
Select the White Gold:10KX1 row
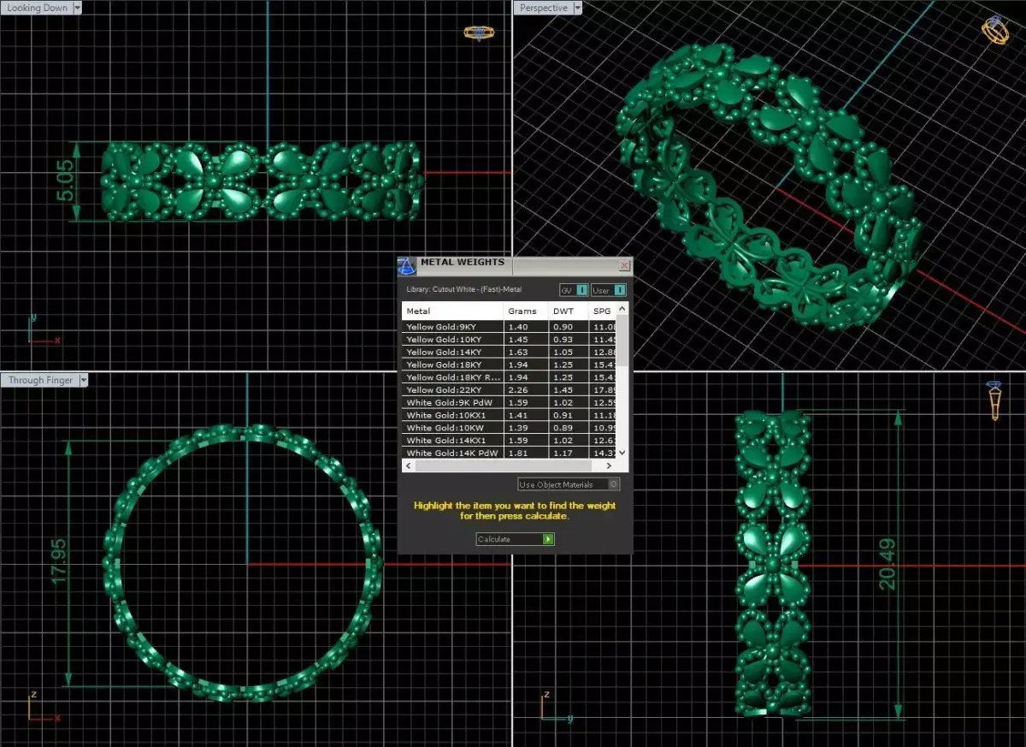(x=510, y=415)
